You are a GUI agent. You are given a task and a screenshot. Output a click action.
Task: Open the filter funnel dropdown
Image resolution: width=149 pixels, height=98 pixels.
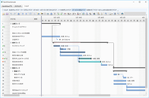coord(74,14)
